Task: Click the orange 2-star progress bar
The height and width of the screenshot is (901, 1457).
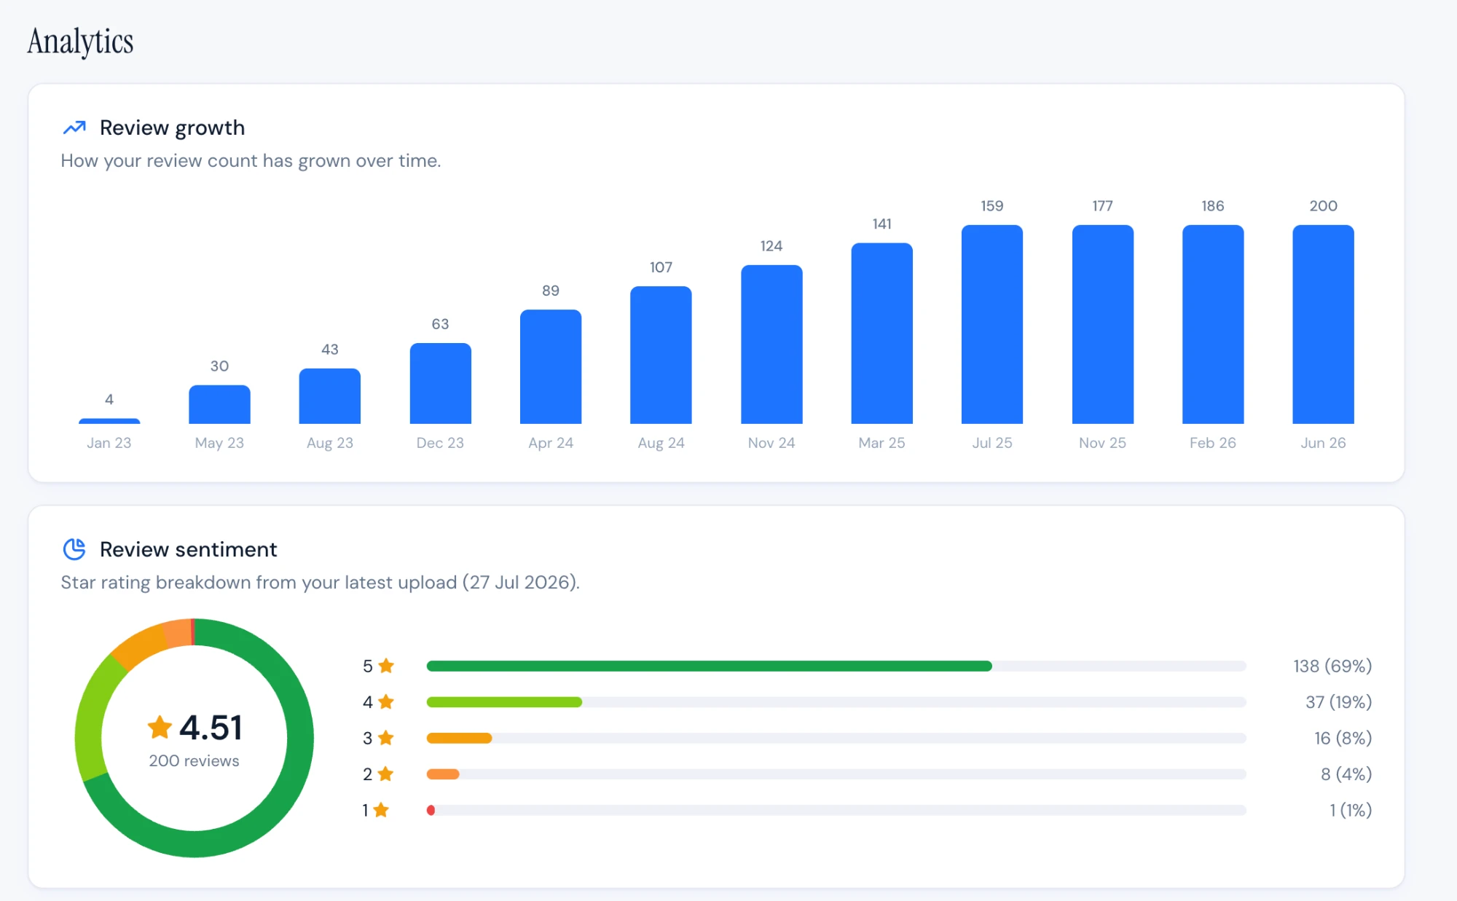Action: click(443, 774)
